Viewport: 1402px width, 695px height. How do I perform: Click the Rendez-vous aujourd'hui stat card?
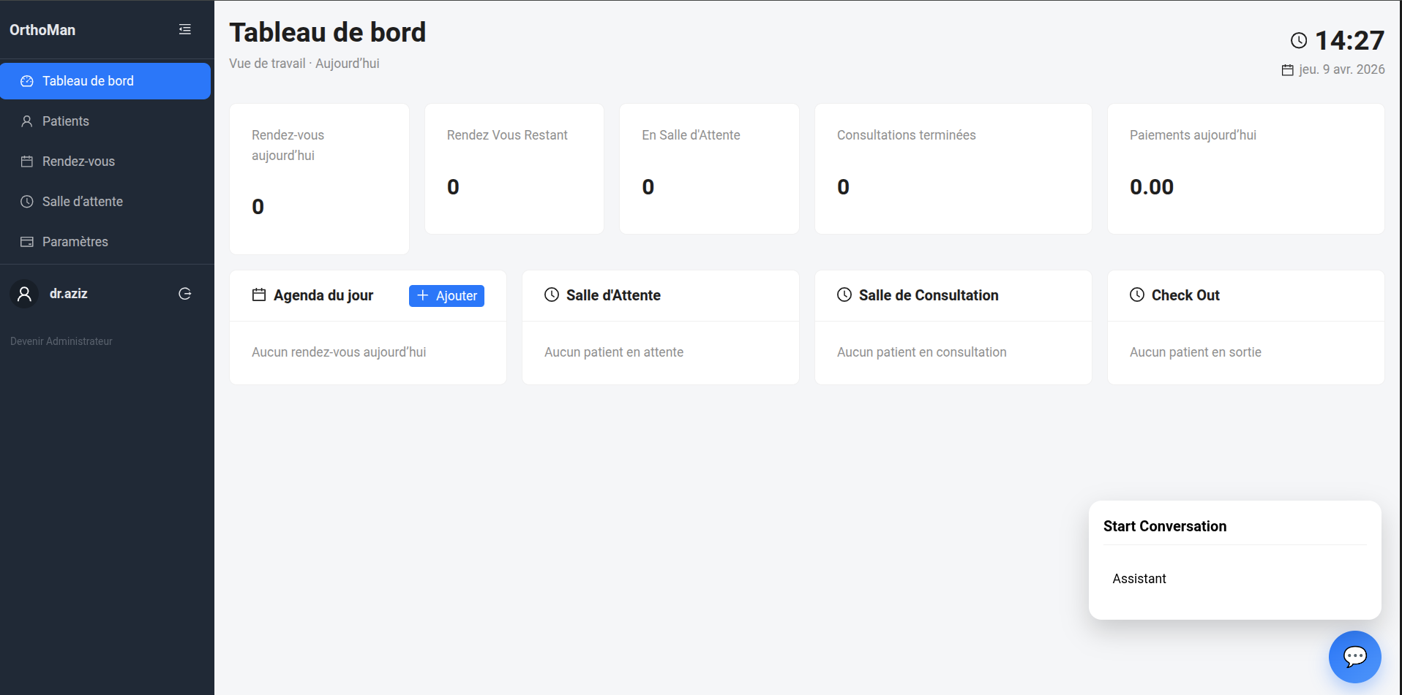point(319,179)
